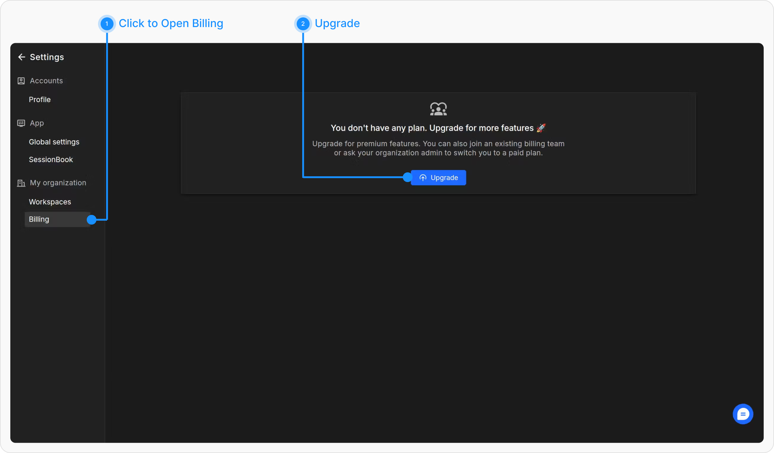This screenshot has width=774, height=453.
Task: Click the step 2 annotation badge
Action: tap(303, 24)
